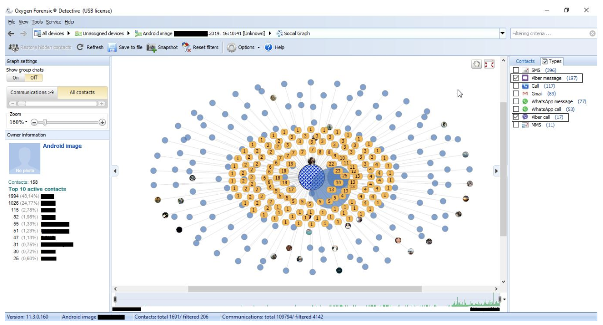Switch to the Types tab

click(x=552, y=61)
